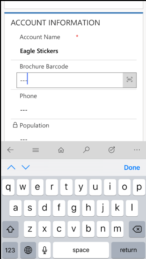
Task: Tap Done to dismiss the keyboard
Action: point(132,167)
